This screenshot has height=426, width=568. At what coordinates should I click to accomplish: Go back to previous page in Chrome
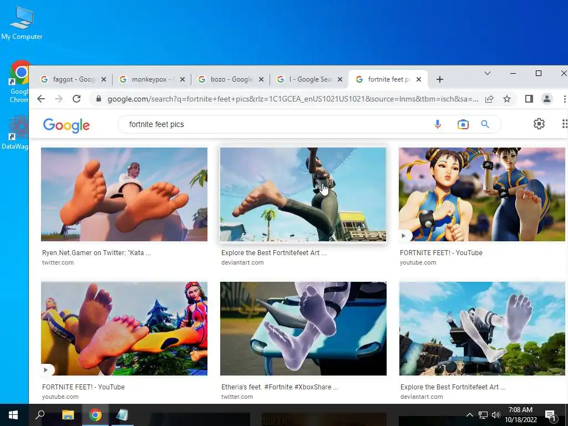[x=41, y=99]
